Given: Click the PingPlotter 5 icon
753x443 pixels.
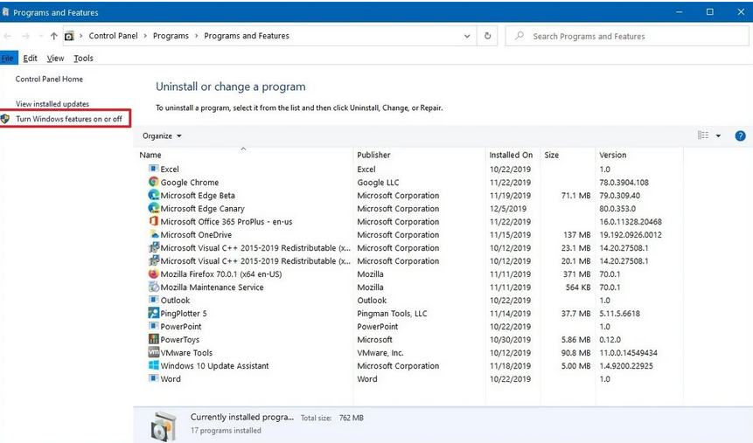Looking at the screenshot, I should click(x=153, y=313).
